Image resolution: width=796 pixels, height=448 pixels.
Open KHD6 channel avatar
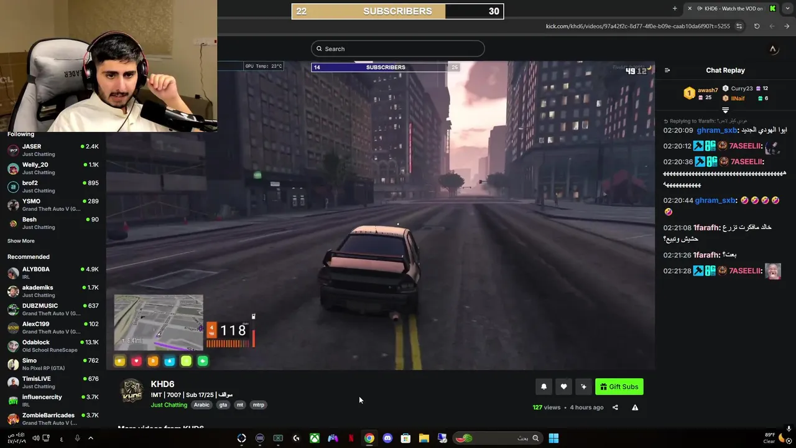pyautogui.click(x=132, y=391)
